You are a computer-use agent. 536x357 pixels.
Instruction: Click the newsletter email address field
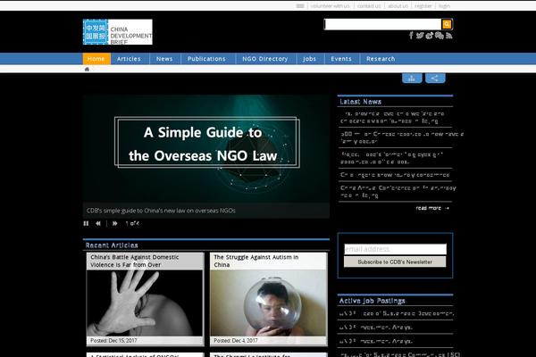[x=395, y=249]
